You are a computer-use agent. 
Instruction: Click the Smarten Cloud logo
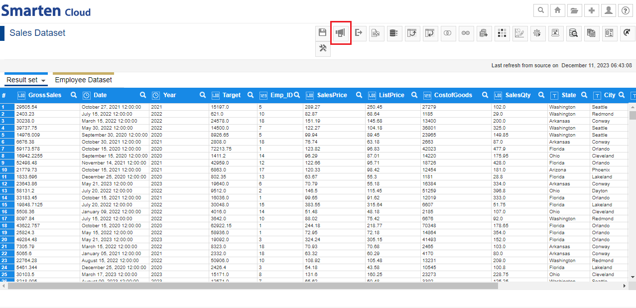46,10
